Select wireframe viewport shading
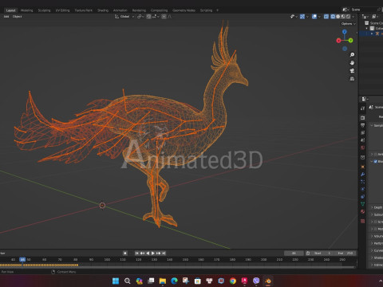 coord(333,17)
